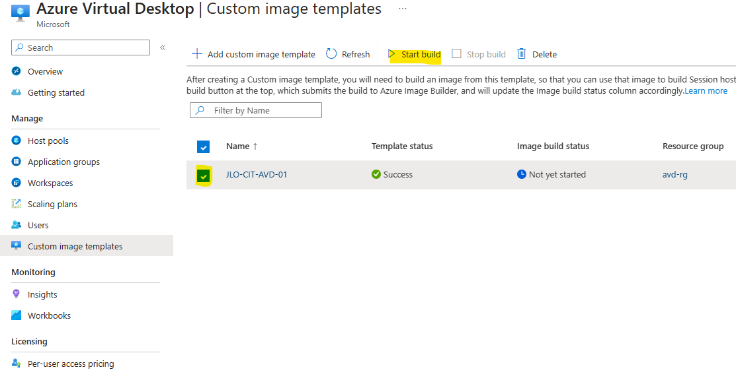
Task: Open Workbooks
Action: [50, 315]
